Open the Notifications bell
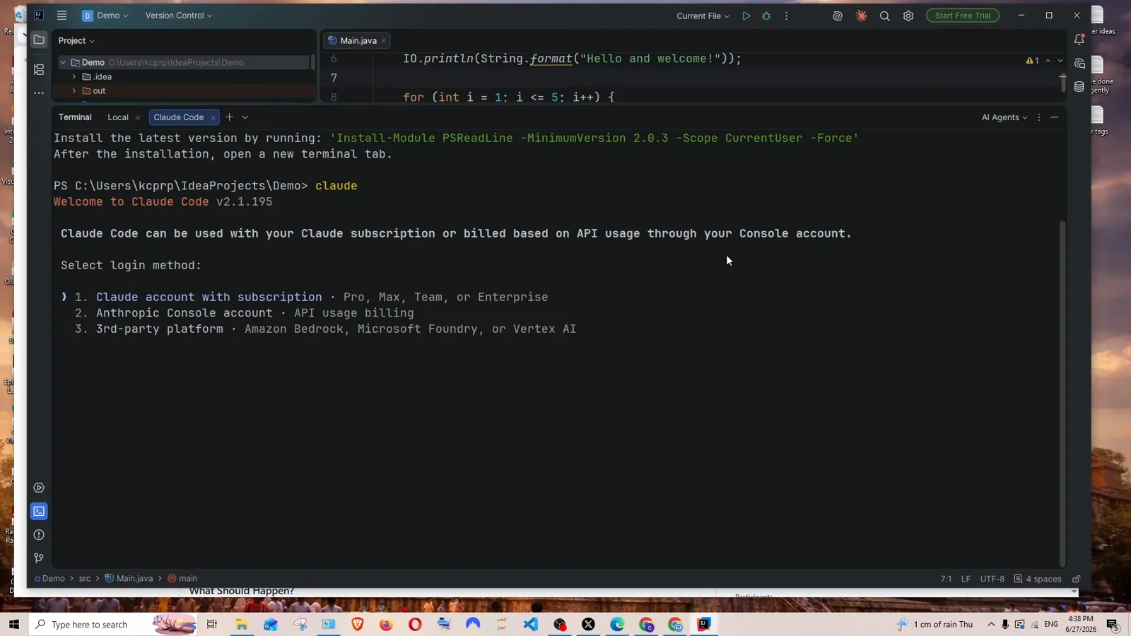This screenshot has width=1131, height=636. [x=1079, y=40]
